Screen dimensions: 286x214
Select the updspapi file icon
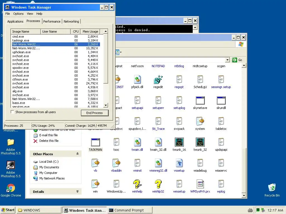pyautogui.click(x=221, y=142)
